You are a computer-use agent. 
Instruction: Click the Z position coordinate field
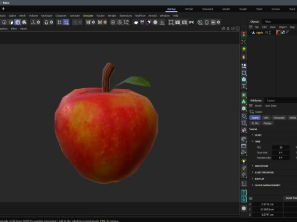(267, 215)
